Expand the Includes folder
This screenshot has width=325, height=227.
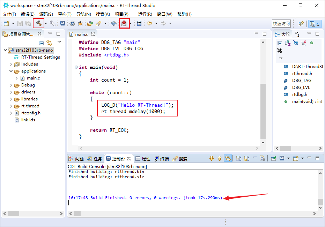point(11,64)
